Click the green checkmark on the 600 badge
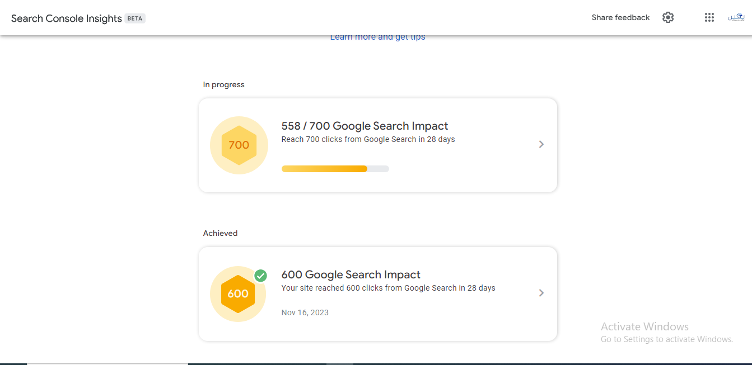The image size is (752, 365). point(260,276)
